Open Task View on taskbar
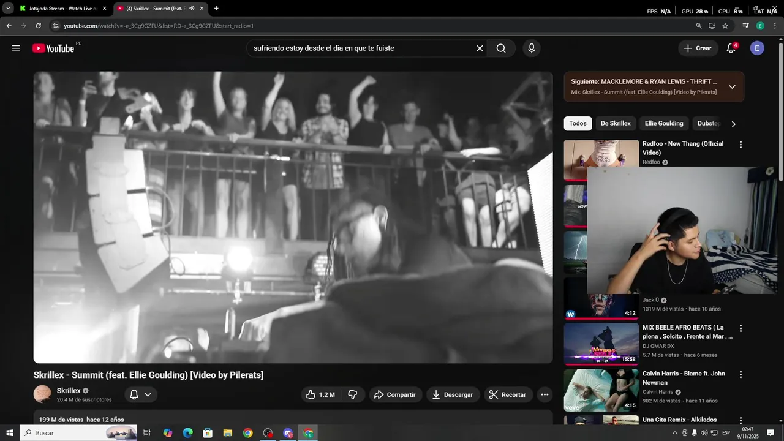 click(x=147, y=433)
